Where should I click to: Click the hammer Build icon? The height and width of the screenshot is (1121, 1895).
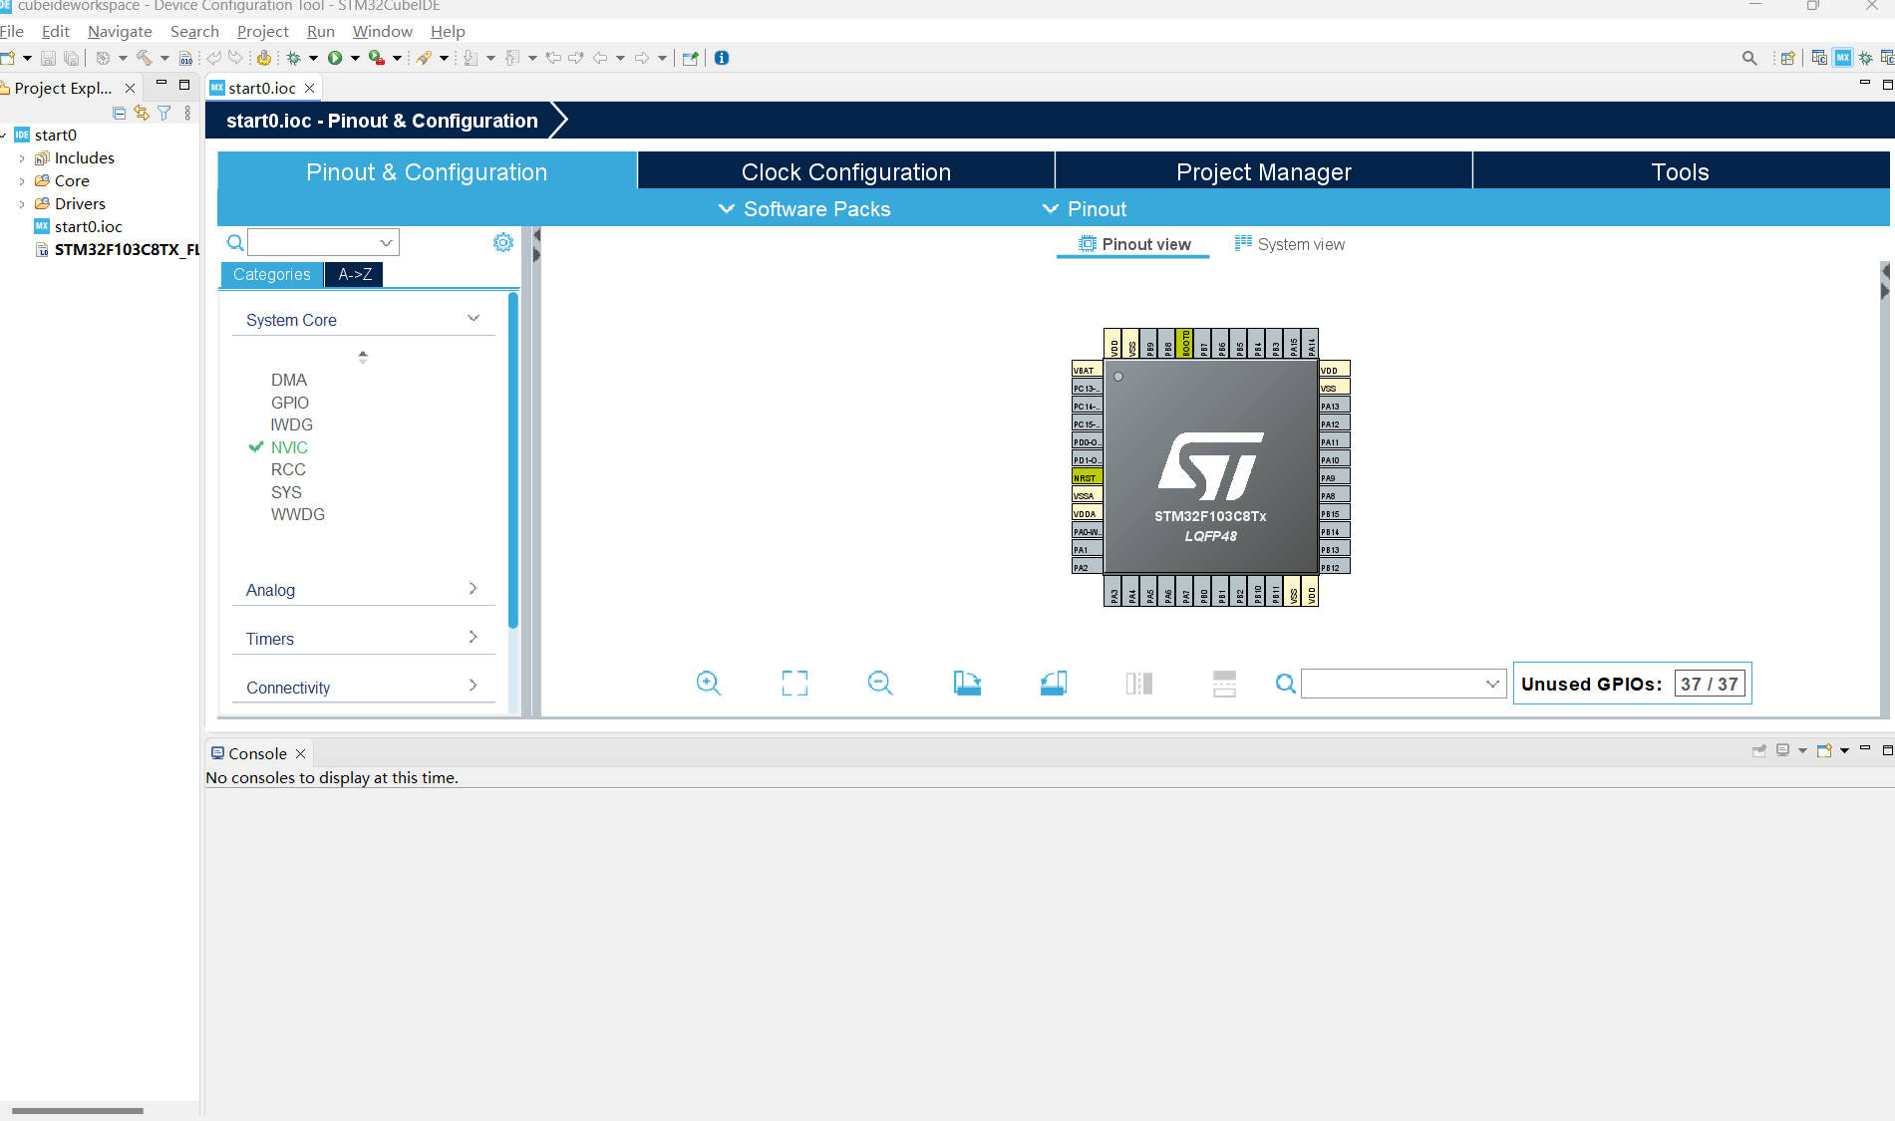tap(145, 58)
